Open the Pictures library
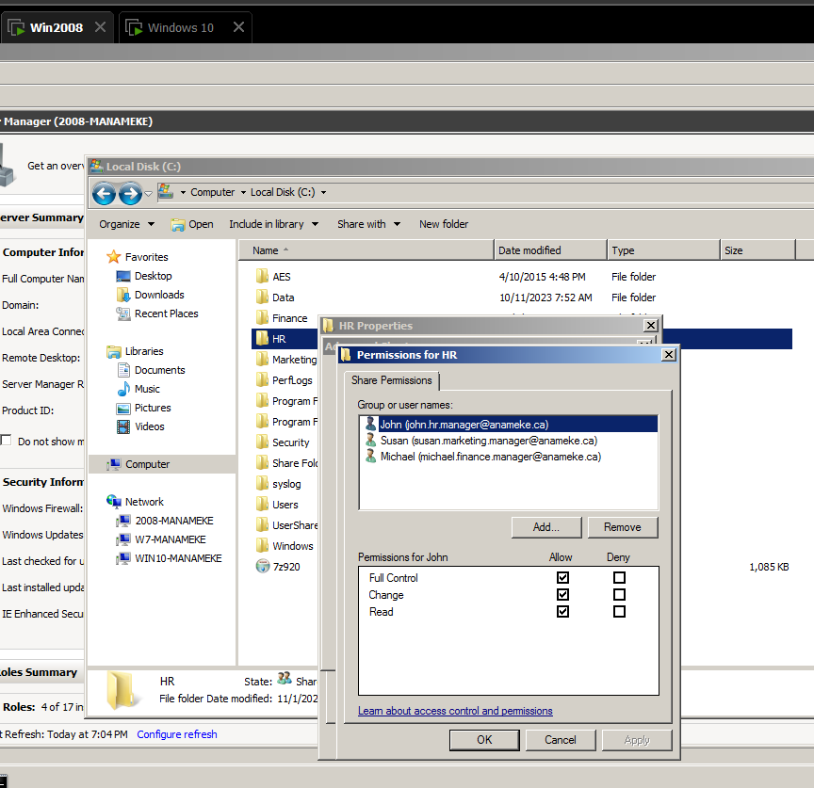The width and height of the screenshot is (814, 788). click(x=152, y=408)
